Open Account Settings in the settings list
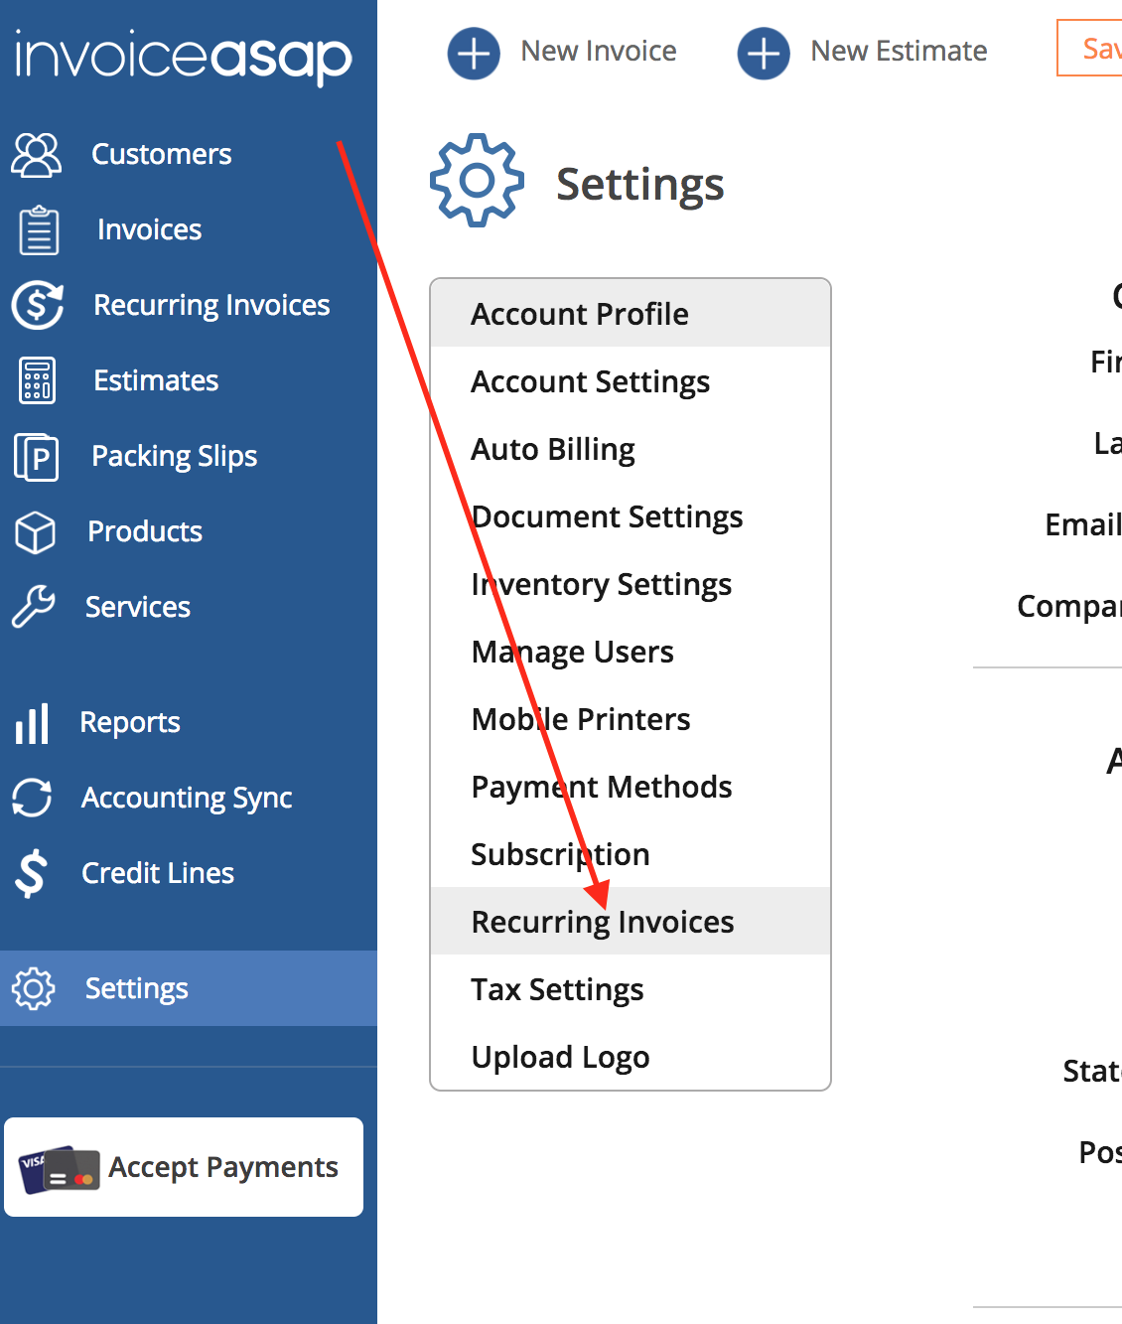The width and height of the screenshot is (1122, 1324). [590, 382]
